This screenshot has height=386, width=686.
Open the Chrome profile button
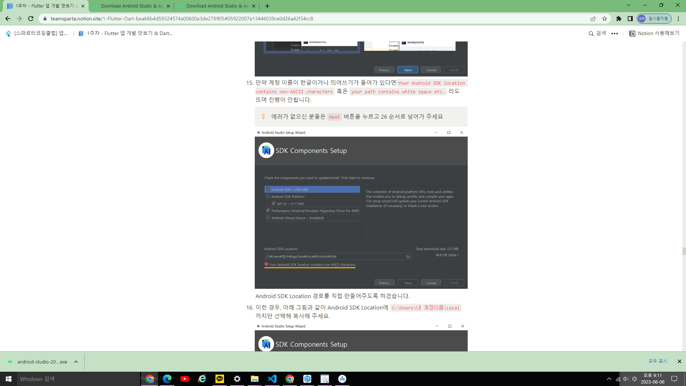pos(654,19)
